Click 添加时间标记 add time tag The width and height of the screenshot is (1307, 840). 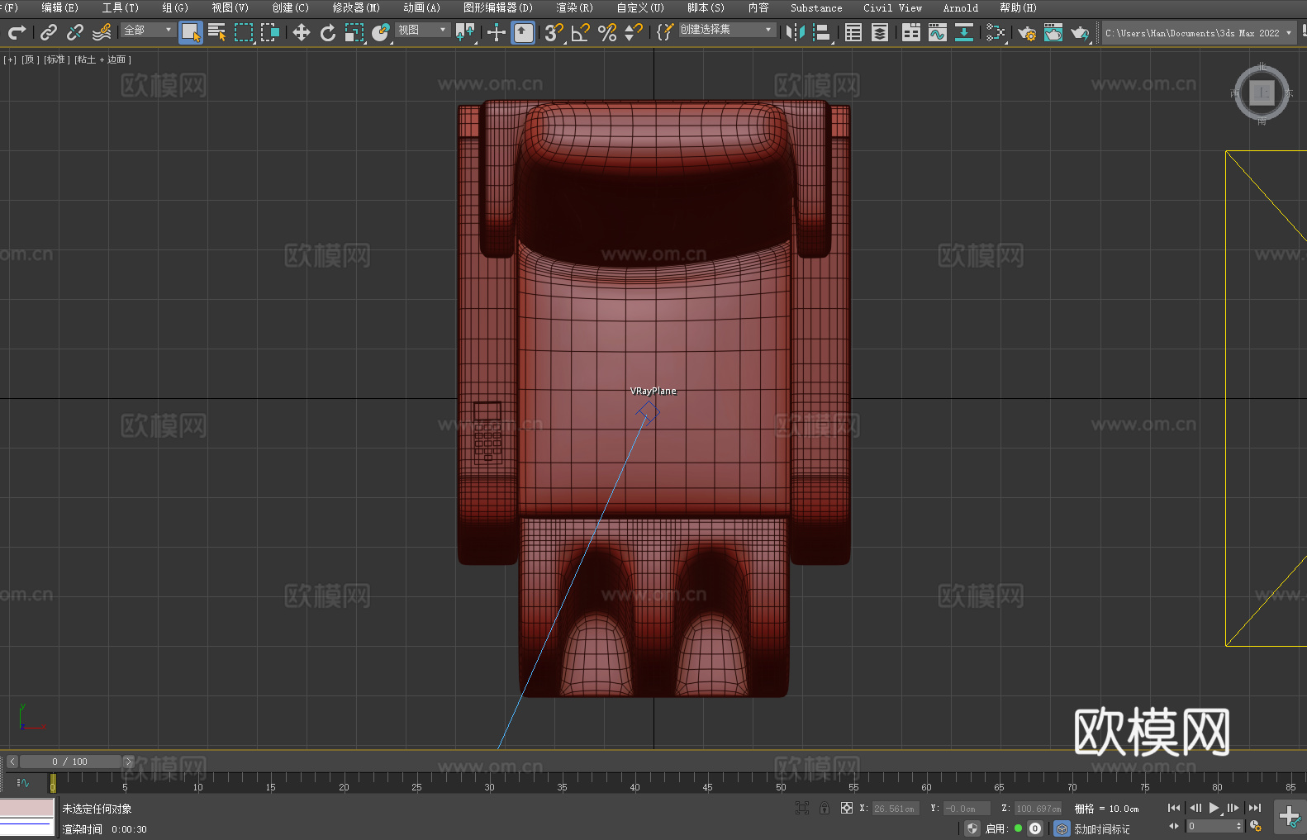pos(1101,828)
